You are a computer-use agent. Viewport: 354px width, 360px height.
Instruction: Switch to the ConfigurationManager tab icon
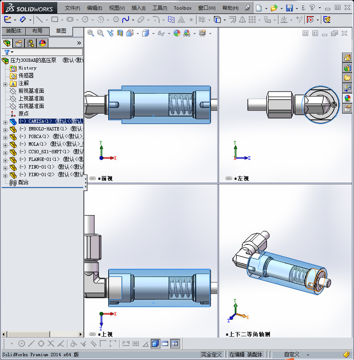31,43
